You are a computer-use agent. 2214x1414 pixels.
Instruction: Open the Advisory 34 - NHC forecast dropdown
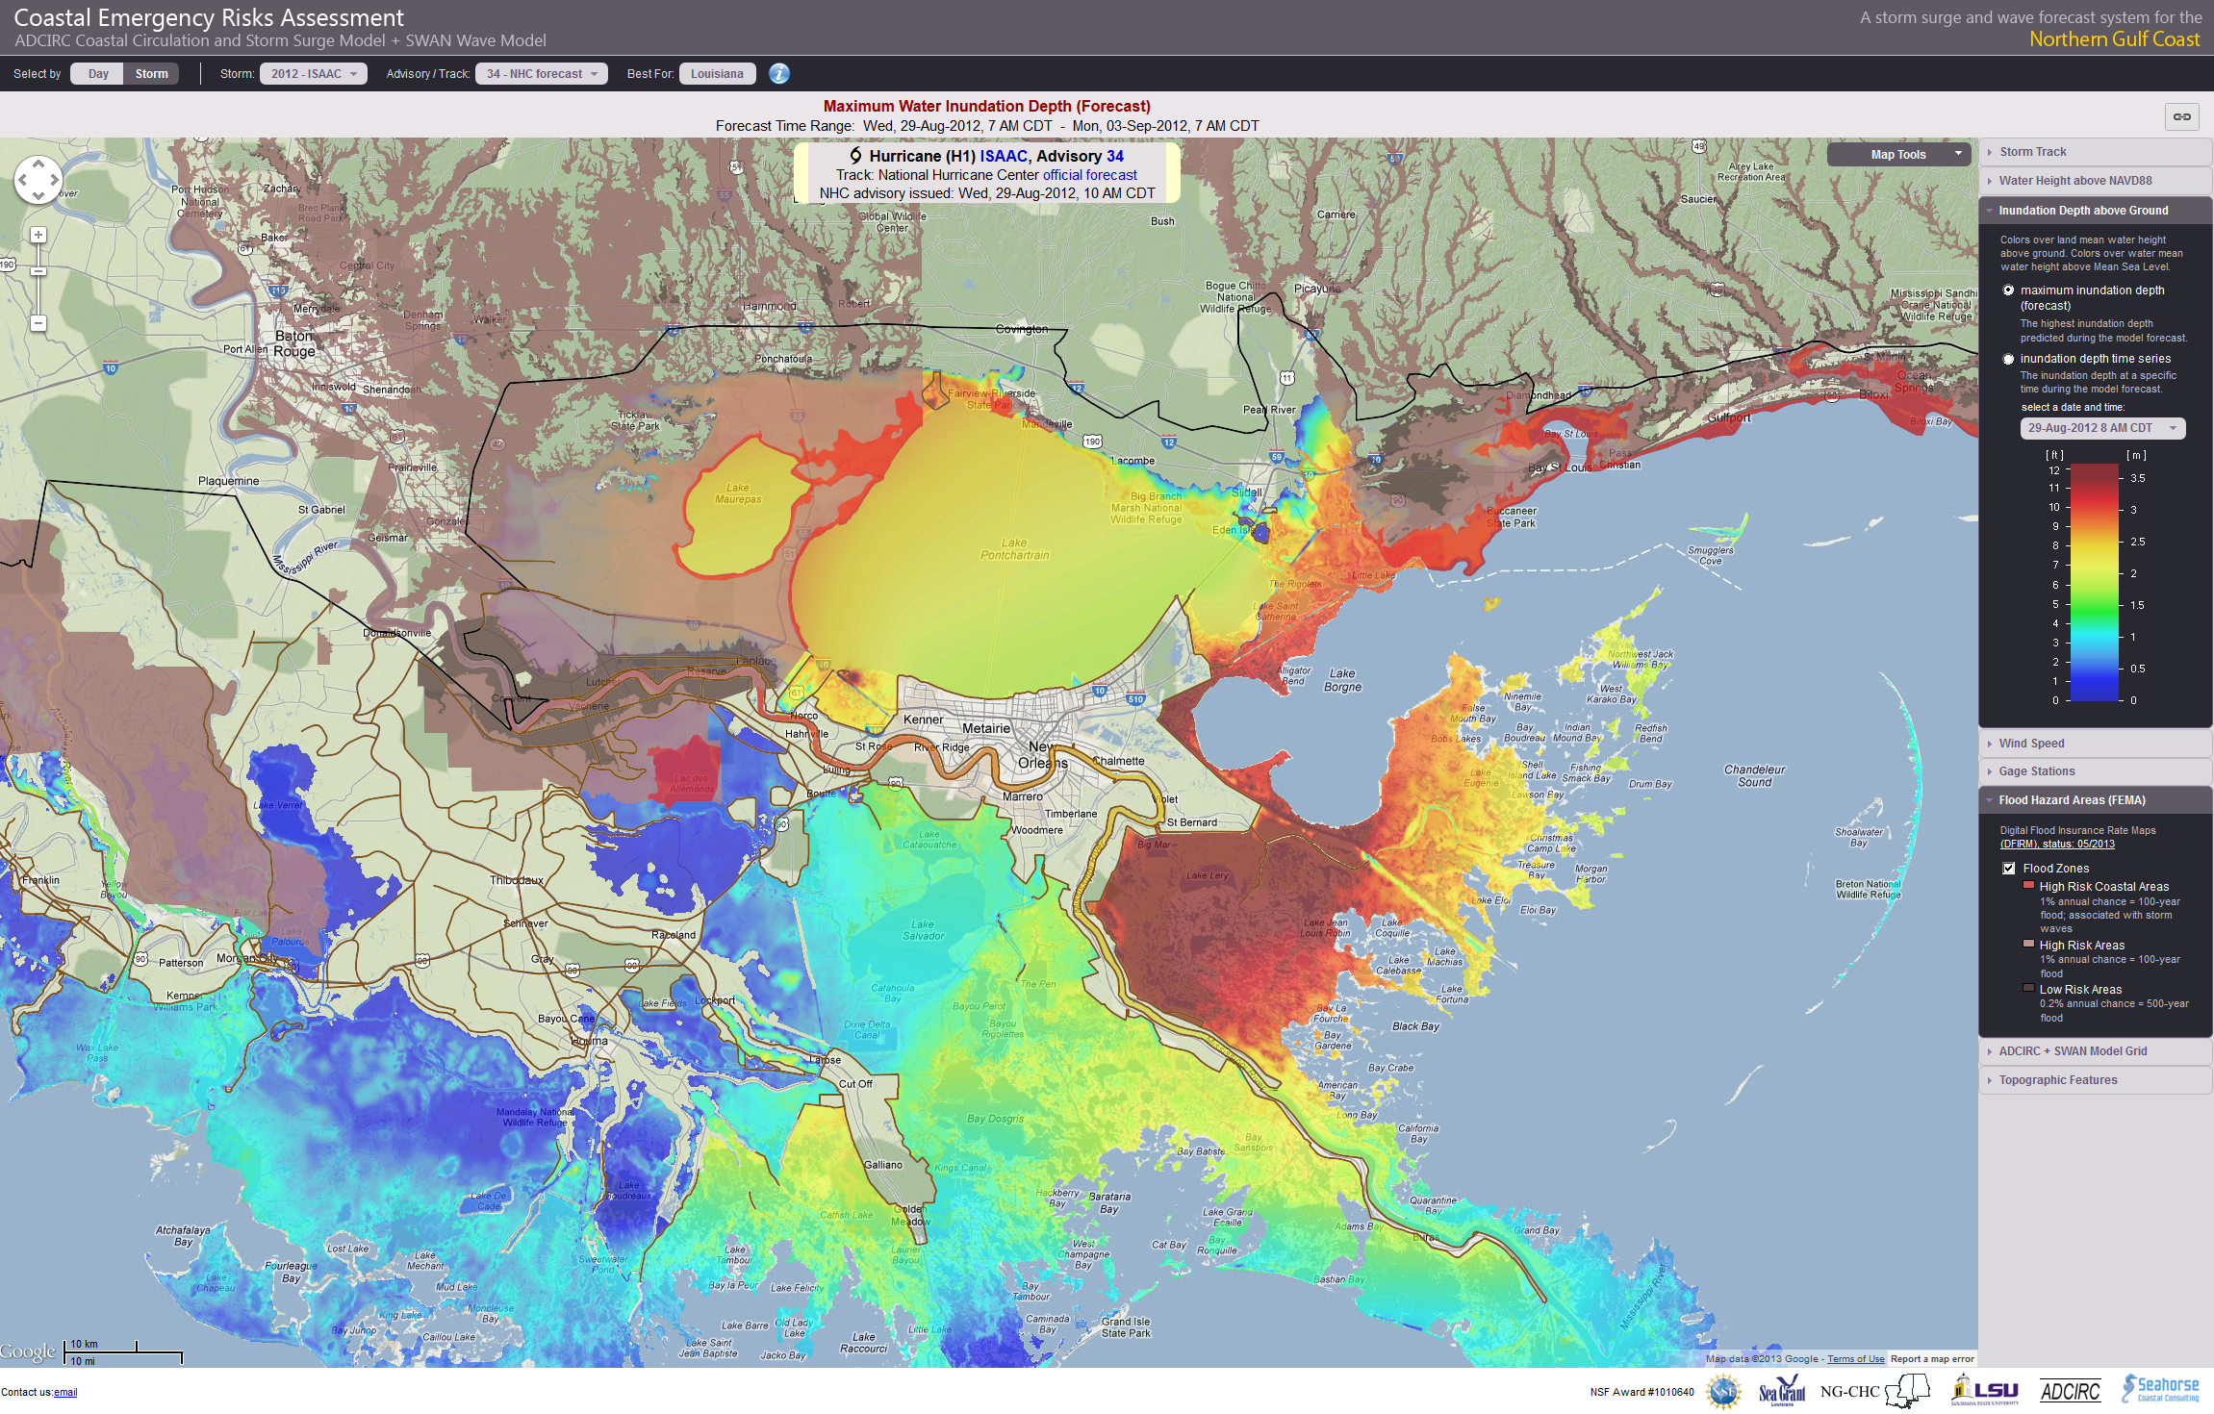pyautogui.click(x=542, y=74)
